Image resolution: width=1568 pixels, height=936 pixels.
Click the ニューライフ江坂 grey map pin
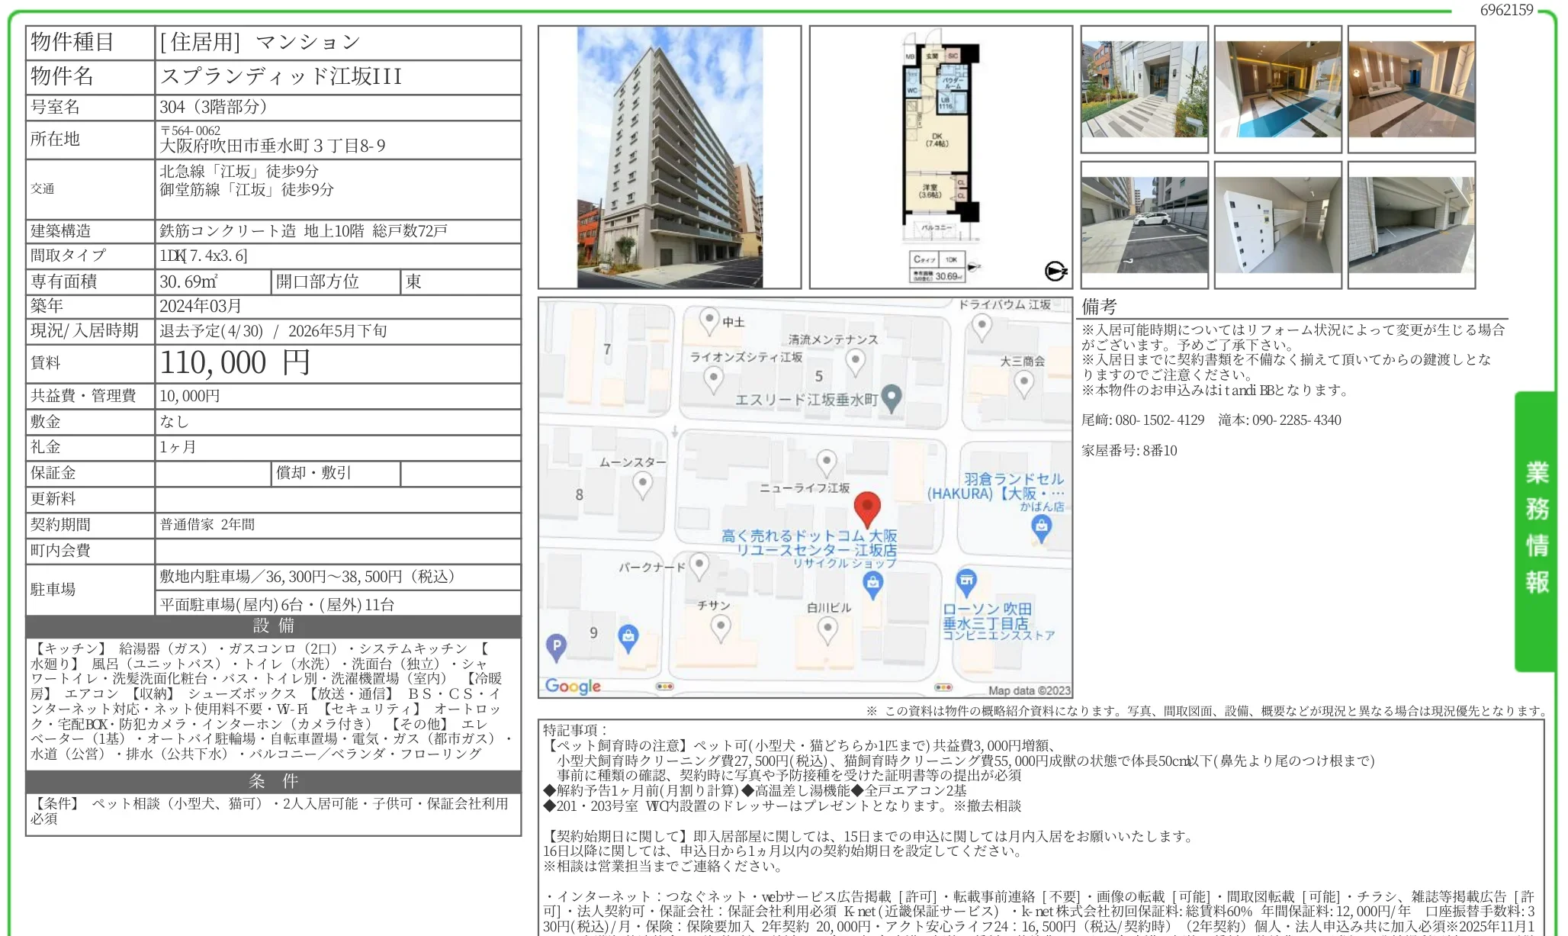pyautogui.click(x=827, y=461)
